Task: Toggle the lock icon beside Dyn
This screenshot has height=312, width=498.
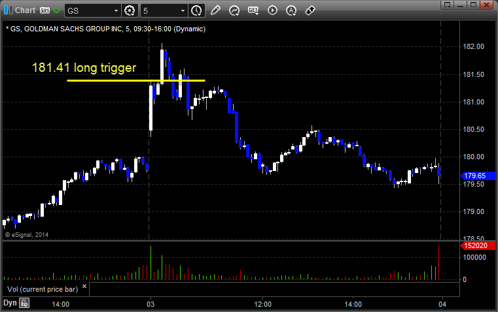Action: pyautogui.click(x=24, y=303)
